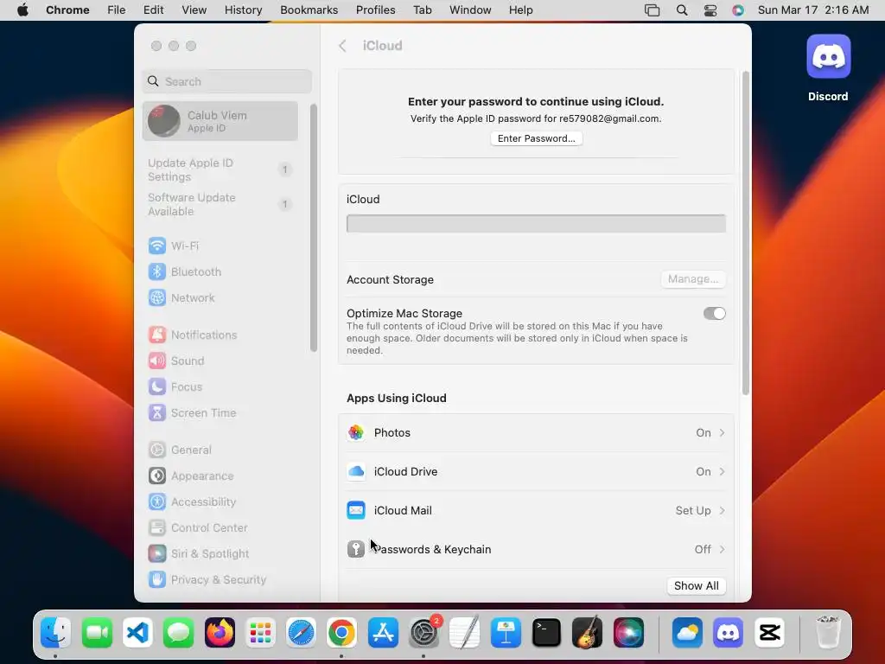Open the Apple menu
Viewport: 885px width, 664px height.
pos(22,10)
